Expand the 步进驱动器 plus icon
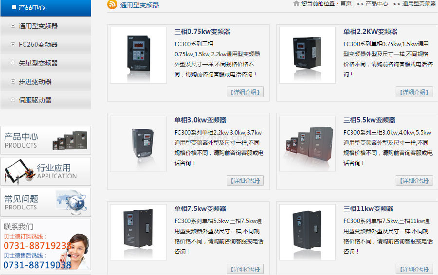Screen dimensions: 438x275 (x=13, y=82)
